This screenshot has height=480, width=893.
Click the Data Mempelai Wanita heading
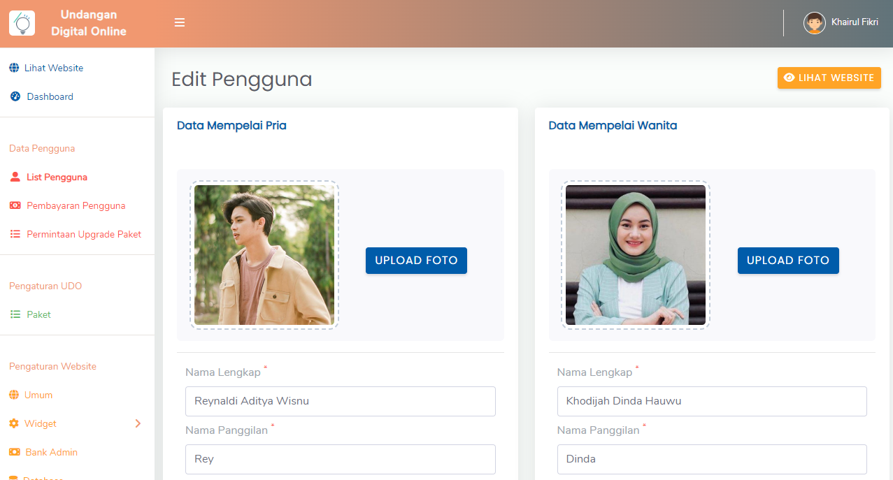click(613, 126)
